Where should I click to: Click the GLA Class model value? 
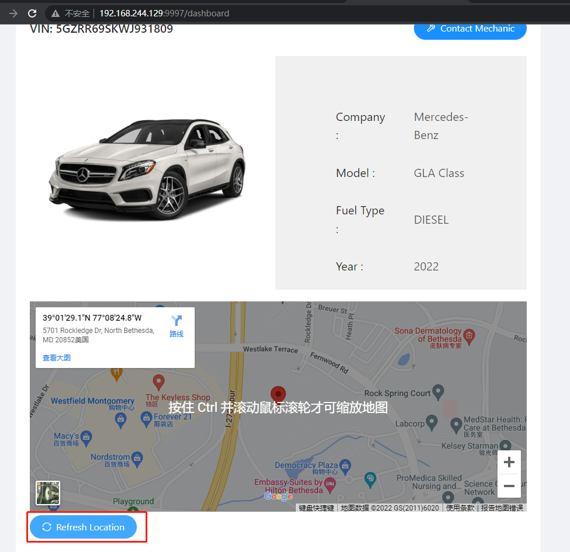click(439, 173)
